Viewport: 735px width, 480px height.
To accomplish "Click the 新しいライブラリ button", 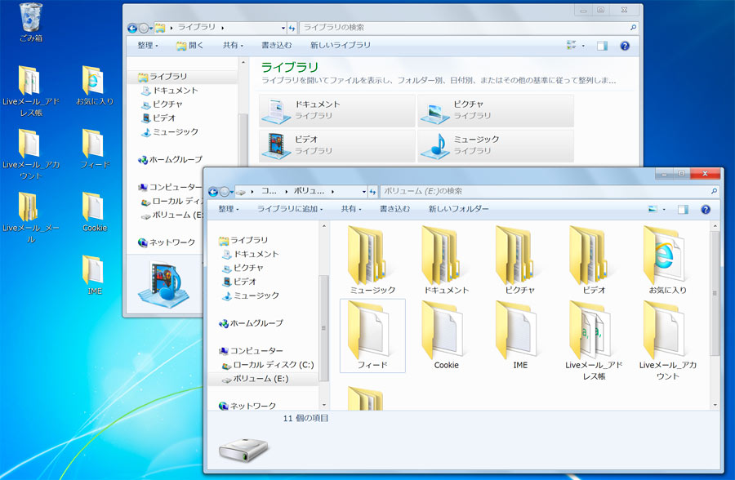I will (x=341, y=46).
